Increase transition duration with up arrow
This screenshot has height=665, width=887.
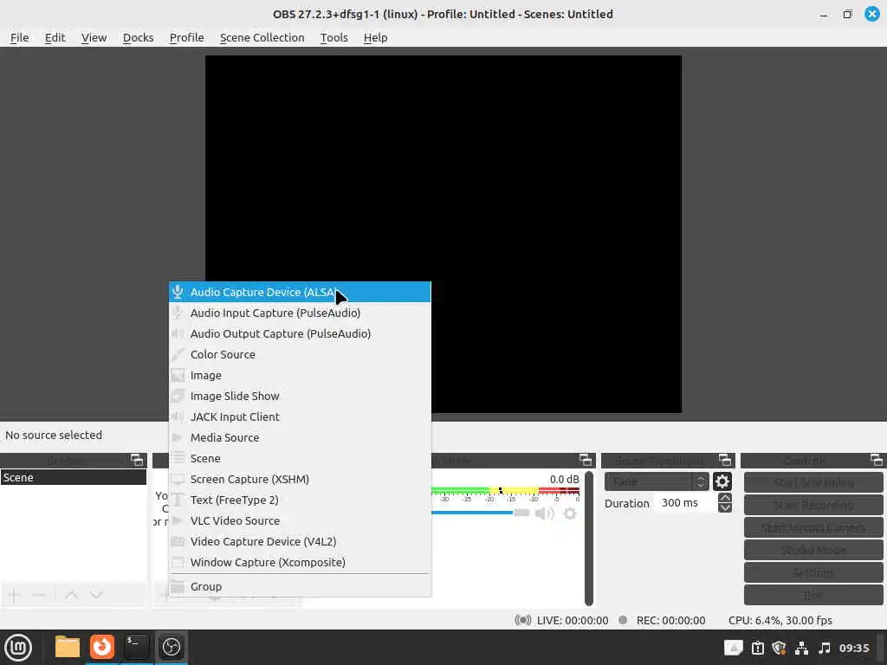pyautogui.click(x=725, y=498)
